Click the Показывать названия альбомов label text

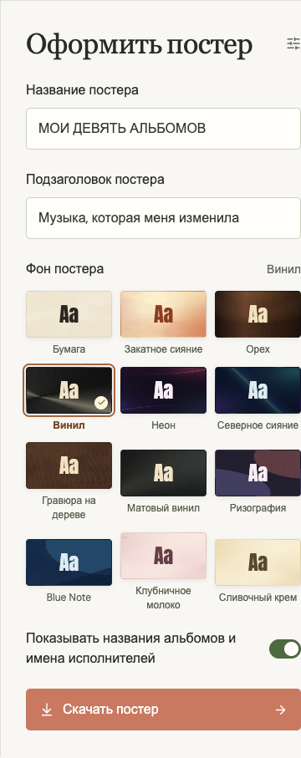click(130, 649)
